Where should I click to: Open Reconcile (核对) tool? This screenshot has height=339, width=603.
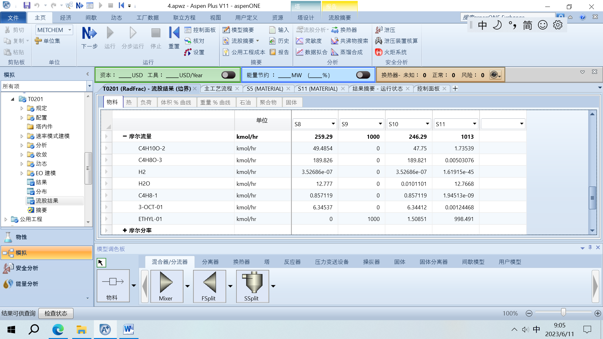coord(194,41)
